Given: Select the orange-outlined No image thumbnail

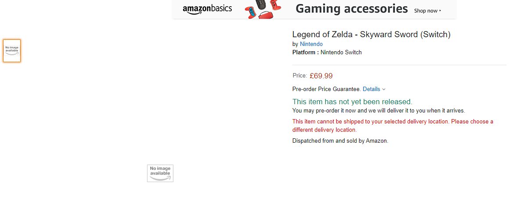Looking at the screenshot, I should pos(12,51).
